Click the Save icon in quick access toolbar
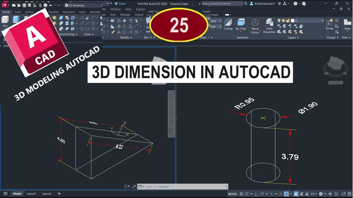 click(24, 5)
